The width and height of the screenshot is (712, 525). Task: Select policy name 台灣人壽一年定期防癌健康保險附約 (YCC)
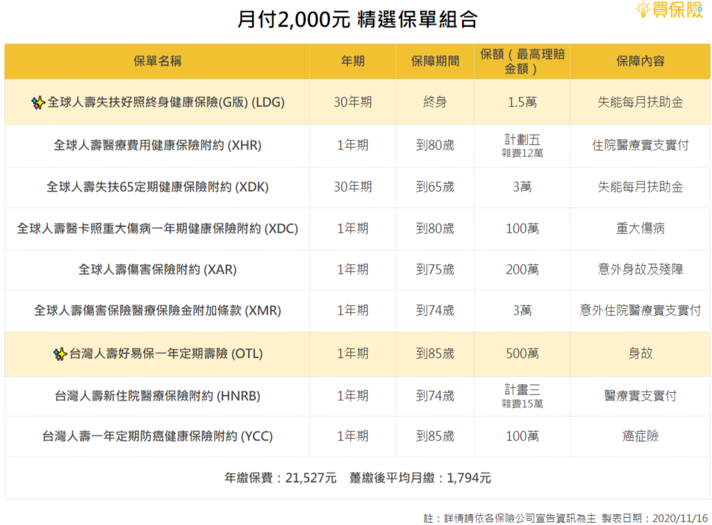(x=158, y=436)
